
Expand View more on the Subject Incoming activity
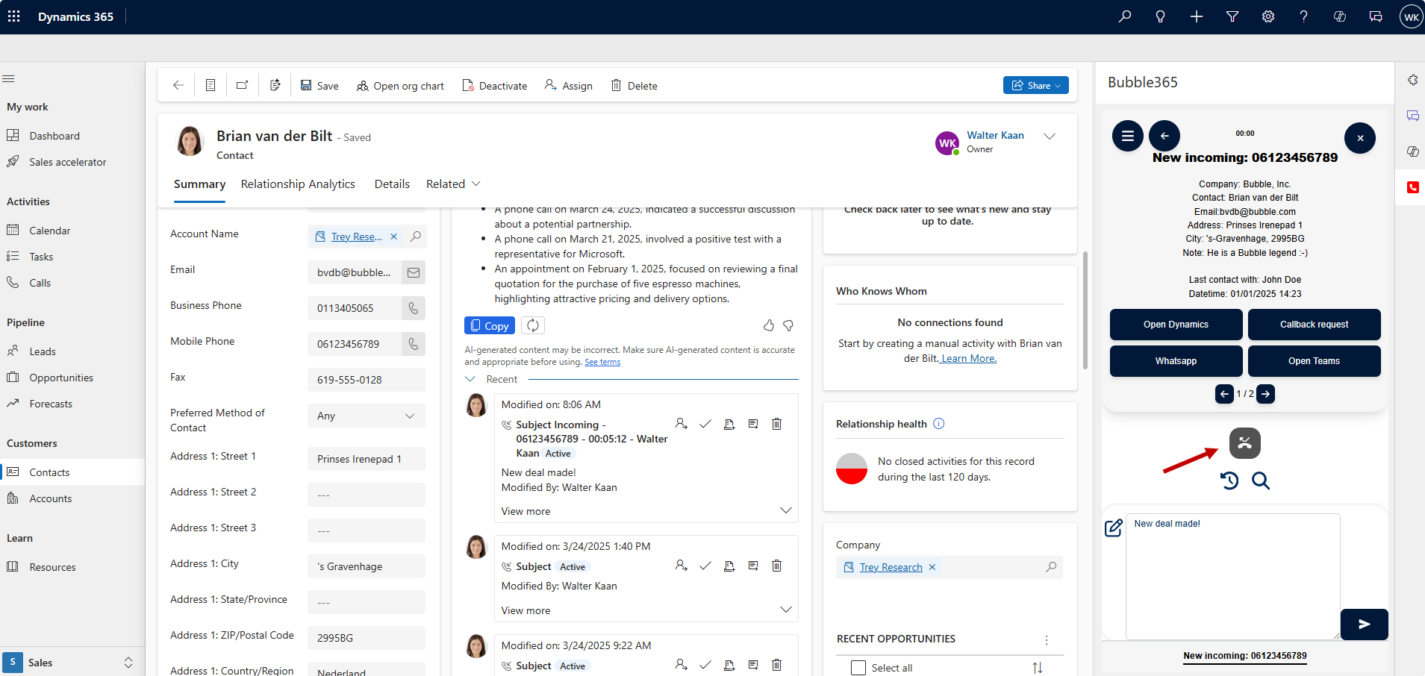526,511
